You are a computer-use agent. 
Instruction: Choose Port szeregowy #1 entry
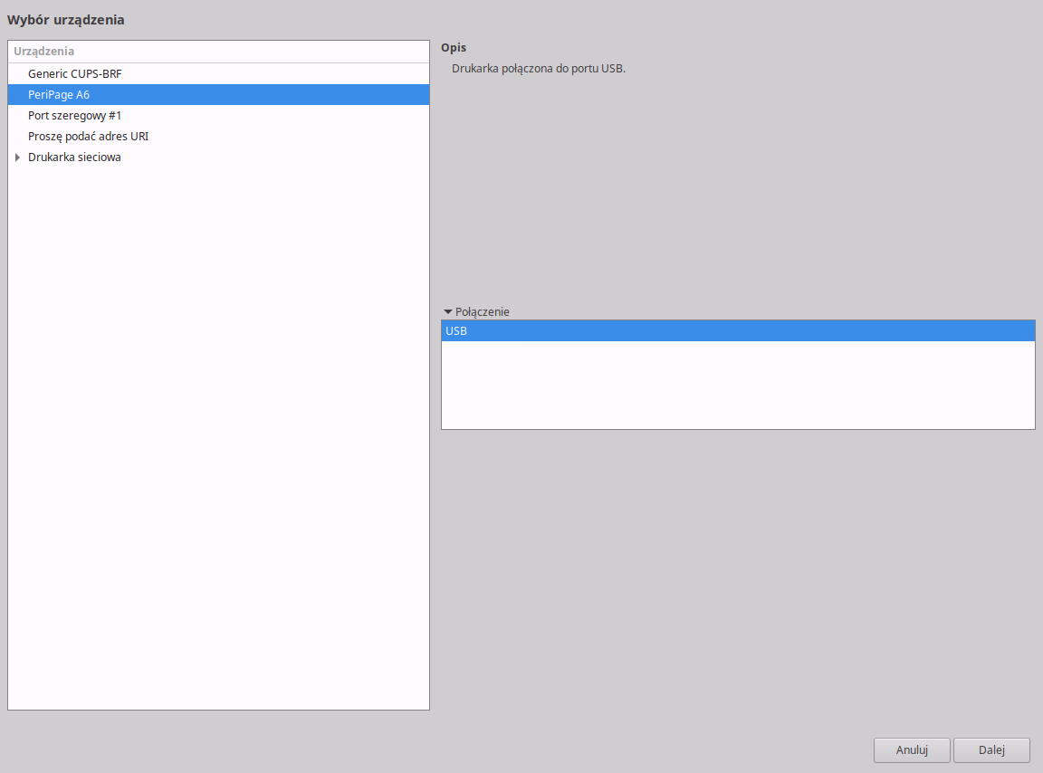(x=74, y=116)
